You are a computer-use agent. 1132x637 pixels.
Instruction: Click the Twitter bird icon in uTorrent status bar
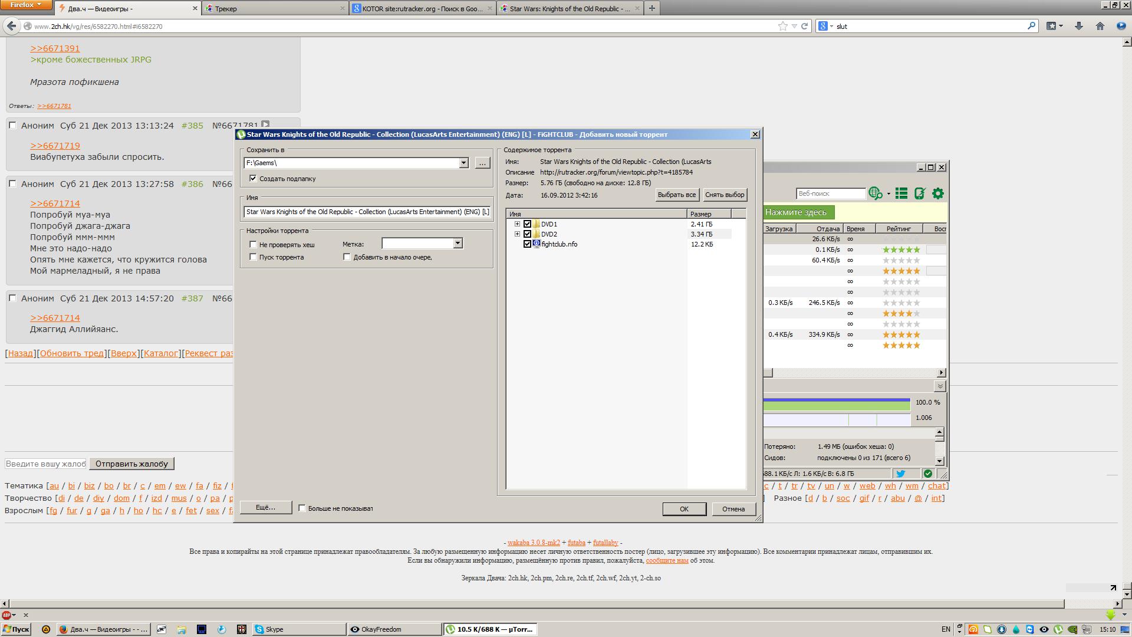click(x=901, y=474)
